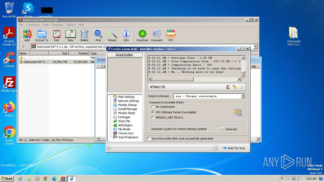
Task: Expand the WinRAR address bar dropdown
Action: pyautogui.click(x=255, y=47)
